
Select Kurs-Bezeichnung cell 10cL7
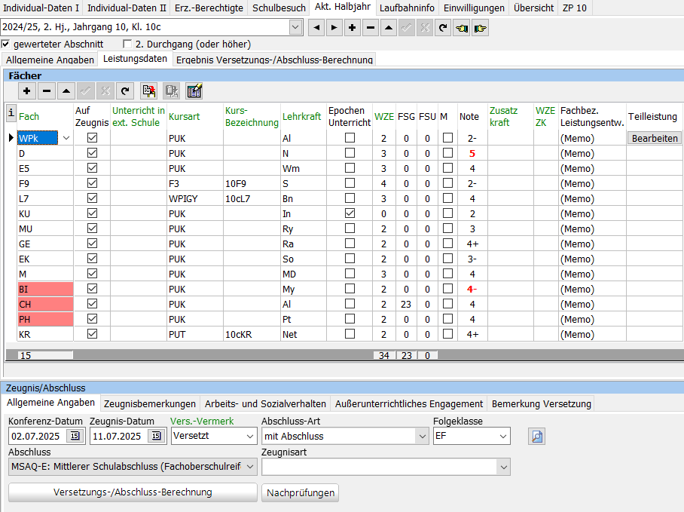[252, 198]
